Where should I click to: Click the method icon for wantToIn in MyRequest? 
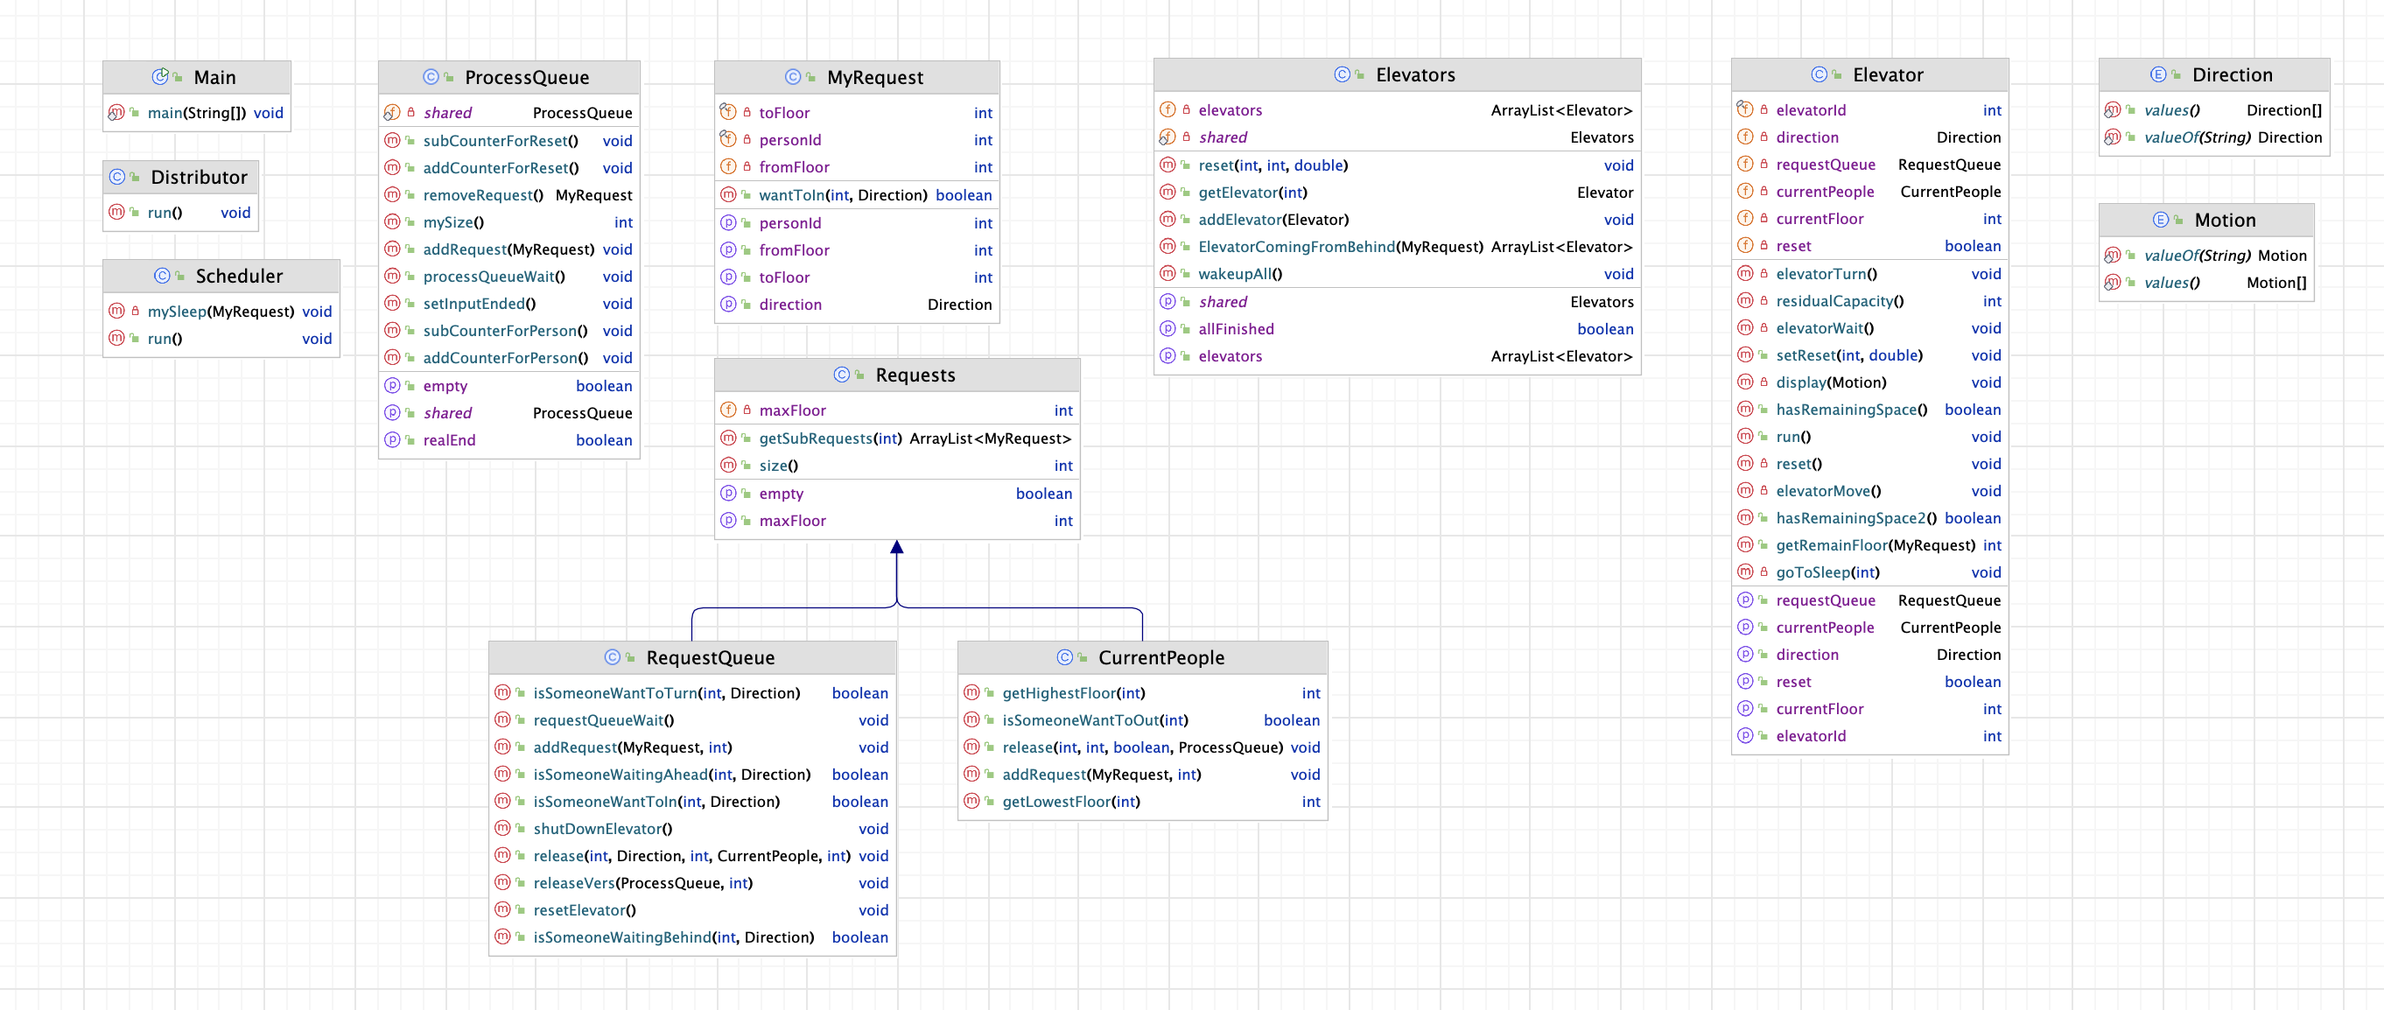(728, 194)
